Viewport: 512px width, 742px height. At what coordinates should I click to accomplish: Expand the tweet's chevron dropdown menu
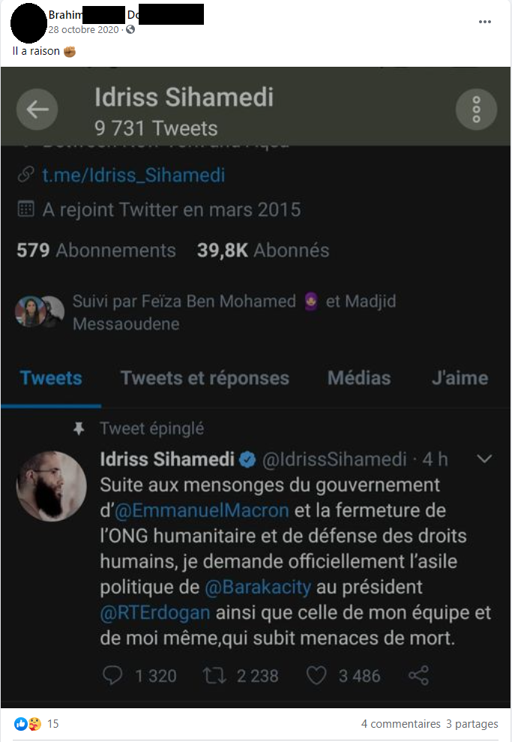tap(484, 458)
